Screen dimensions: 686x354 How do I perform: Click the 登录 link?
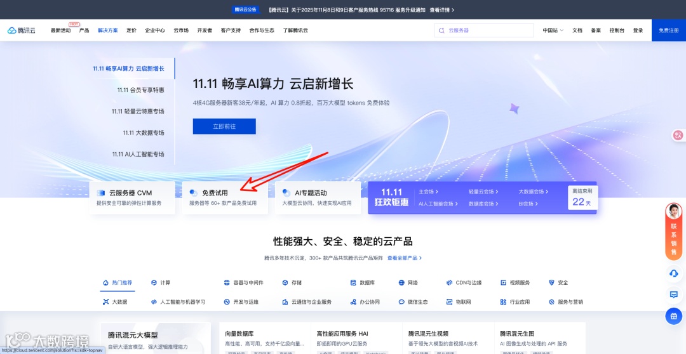(x=638, y=30)
